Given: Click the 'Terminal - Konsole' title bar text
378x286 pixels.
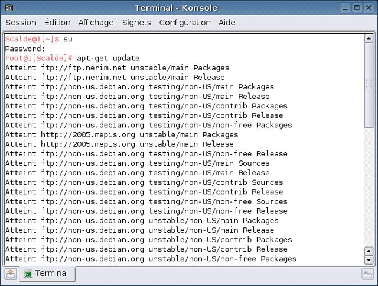Looking at the screenshot, I should (x=176, y=8).
